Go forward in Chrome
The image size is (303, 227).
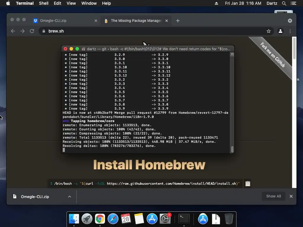point(22,31)
